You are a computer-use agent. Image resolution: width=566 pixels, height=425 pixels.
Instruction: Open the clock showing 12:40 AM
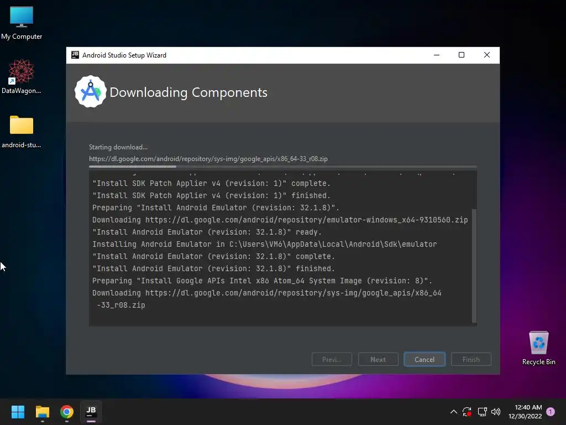pos(525,412)
